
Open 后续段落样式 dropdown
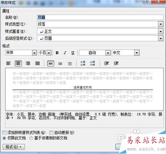coord(161,39)
